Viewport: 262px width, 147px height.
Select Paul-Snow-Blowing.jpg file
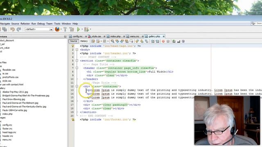point(14,99)
